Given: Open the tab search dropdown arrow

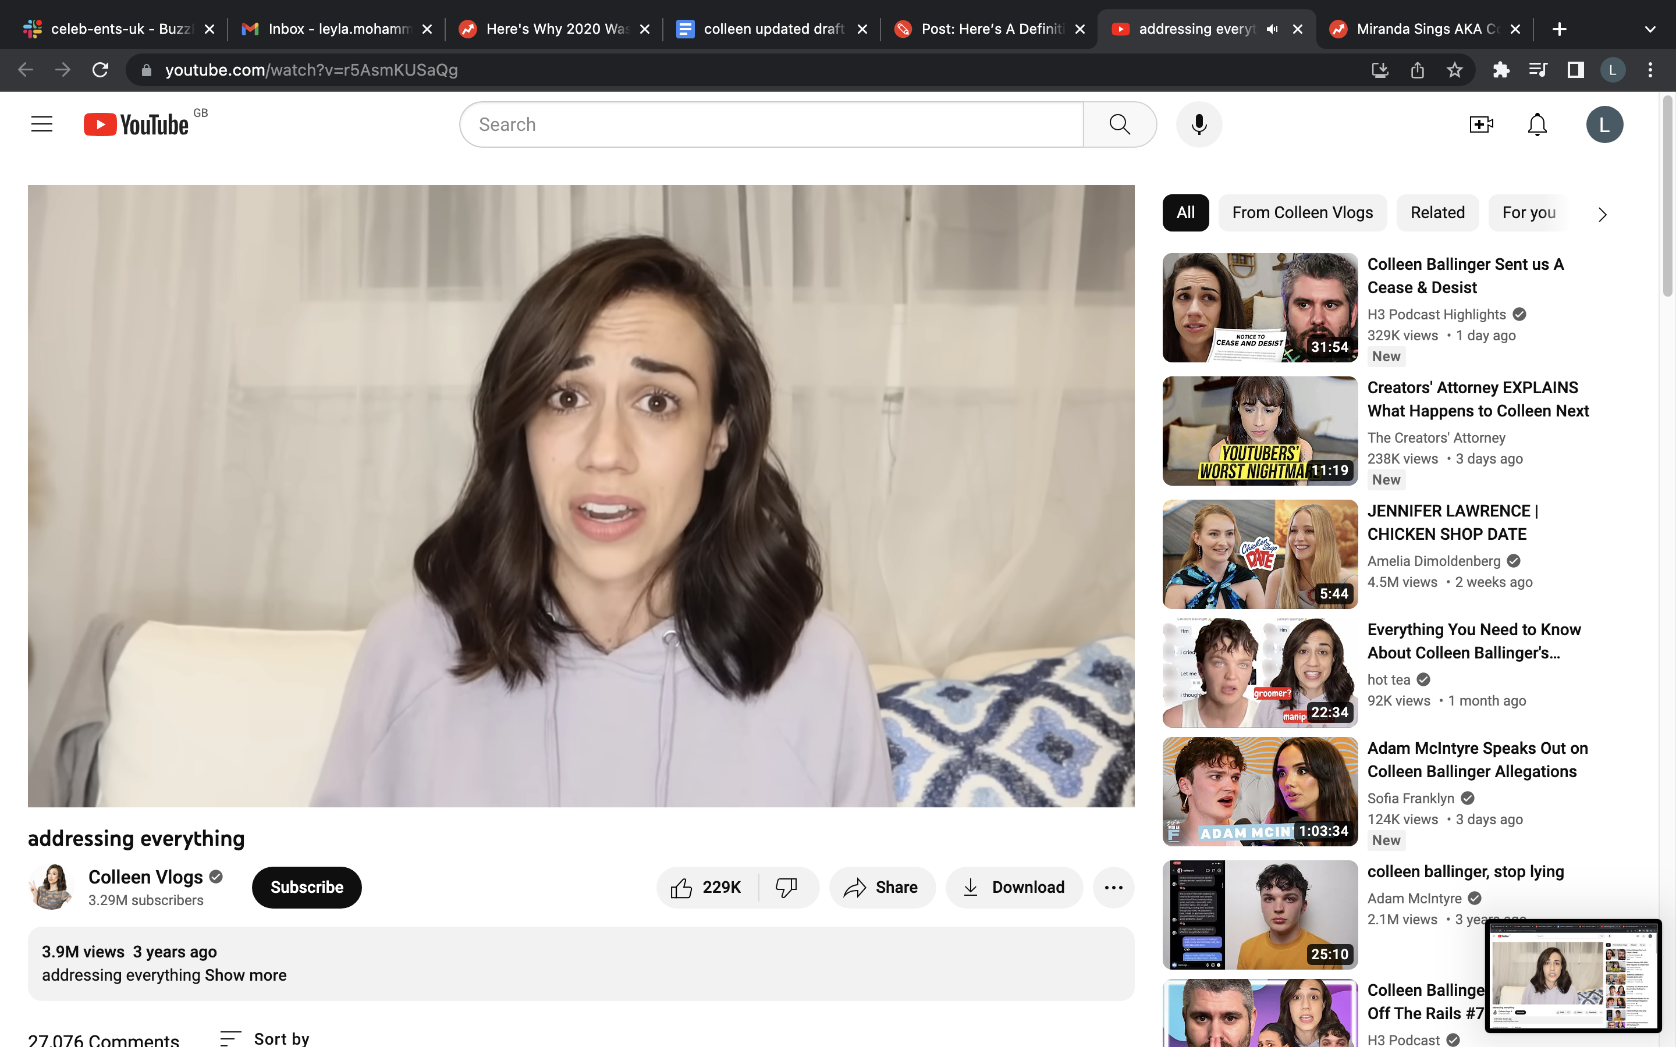Looking at the screenshot, I should point(1650,29).
